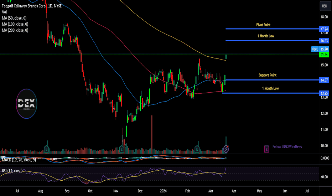Select the green 15.66 last price label
This screenshot has width=332, height=196.
point(324,55)
